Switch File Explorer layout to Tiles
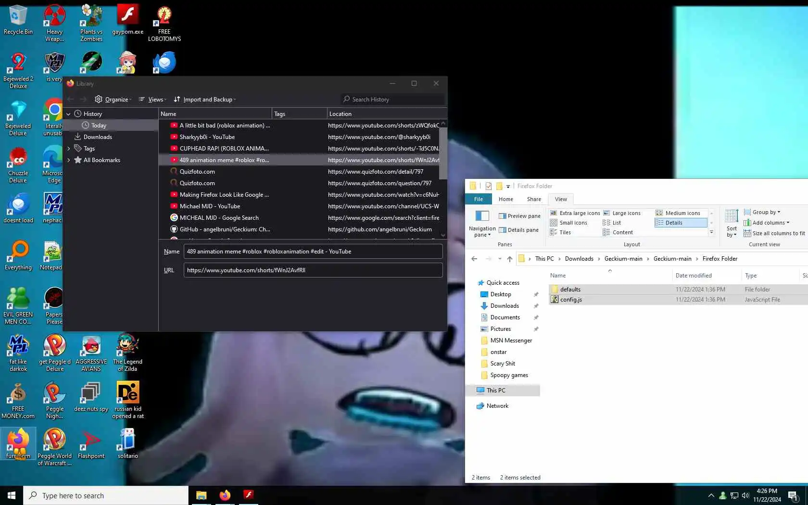Viewport: 808px width, 505px height. 560,232
